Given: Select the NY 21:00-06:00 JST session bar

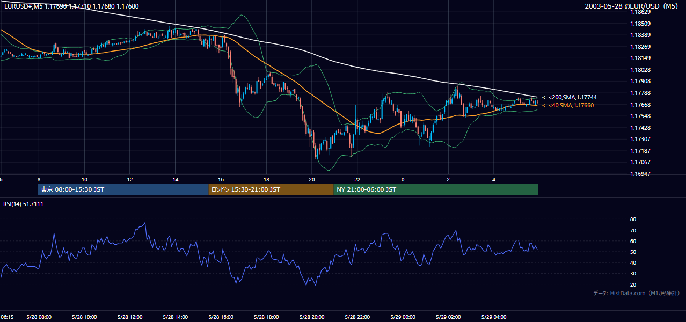Looking at the screenshot, I should pyautogui.click(x=436, y=189).
